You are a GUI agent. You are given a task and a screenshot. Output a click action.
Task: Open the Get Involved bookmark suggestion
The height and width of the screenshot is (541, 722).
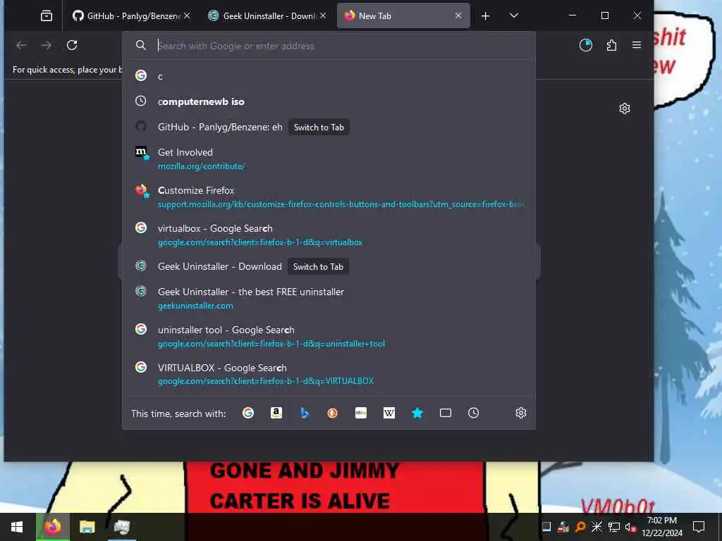pyautogui.click(x=185, y=152)
